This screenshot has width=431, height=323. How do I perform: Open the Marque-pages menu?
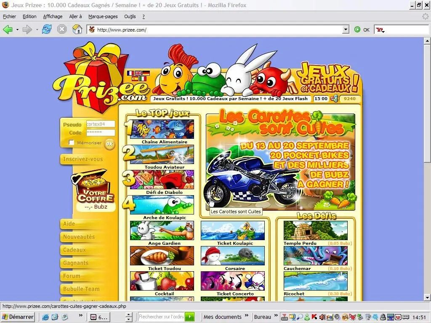103,16
